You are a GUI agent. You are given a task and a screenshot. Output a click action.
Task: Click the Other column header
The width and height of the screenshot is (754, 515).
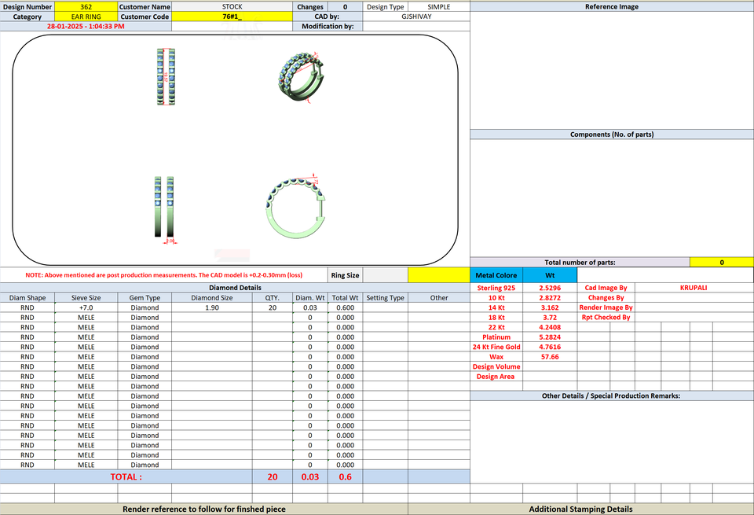click(x=438, y=298)
